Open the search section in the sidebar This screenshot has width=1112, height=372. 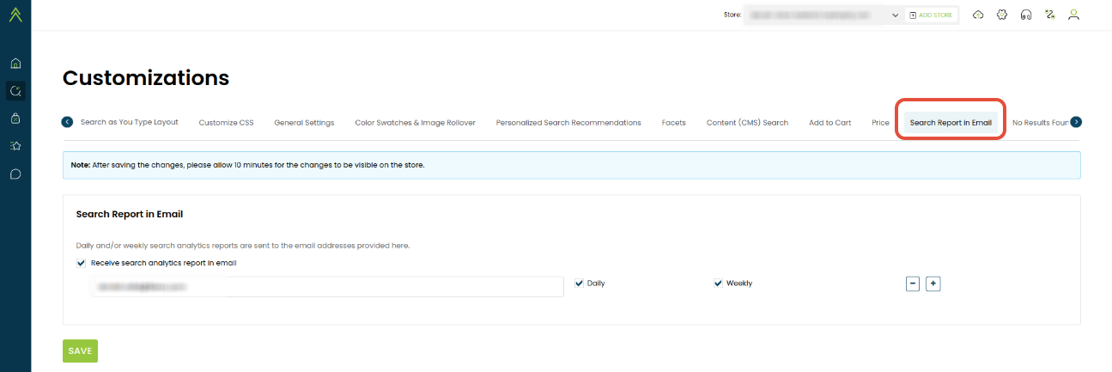tap(15, 90)
